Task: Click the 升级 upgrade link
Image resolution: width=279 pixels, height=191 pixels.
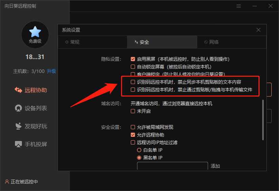Action: pos(51,71)
